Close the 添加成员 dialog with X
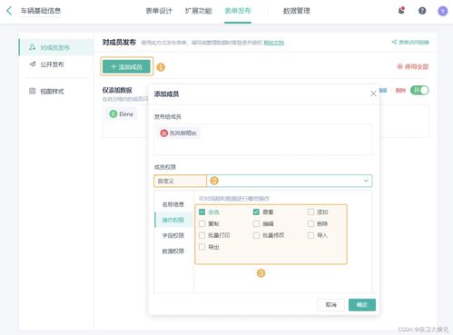This screenshot has height=335, width=453. tap(373, 94)
